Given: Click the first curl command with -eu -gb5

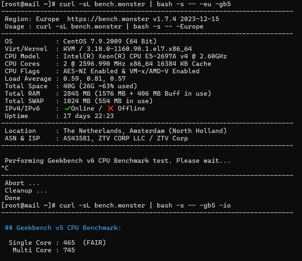Looking at the screenshot, I should point(145,4).
